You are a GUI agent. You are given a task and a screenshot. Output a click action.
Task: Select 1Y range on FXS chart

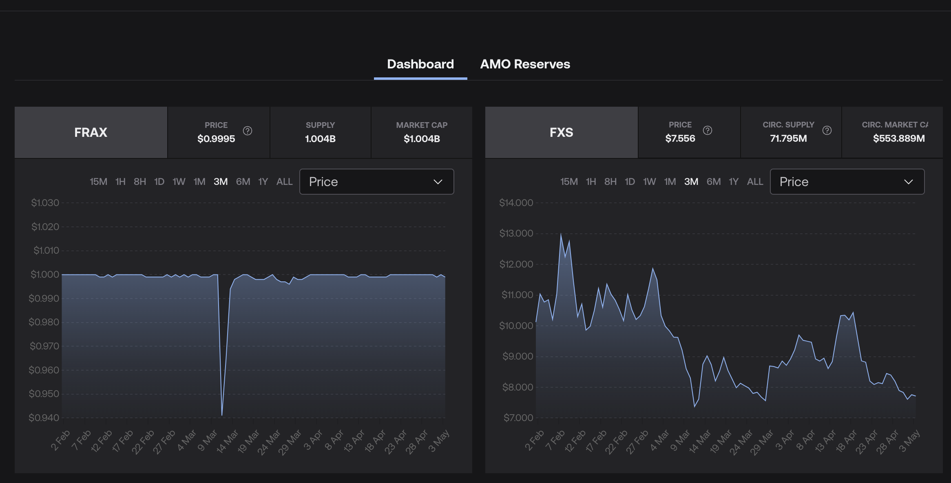tap(734, 182)
